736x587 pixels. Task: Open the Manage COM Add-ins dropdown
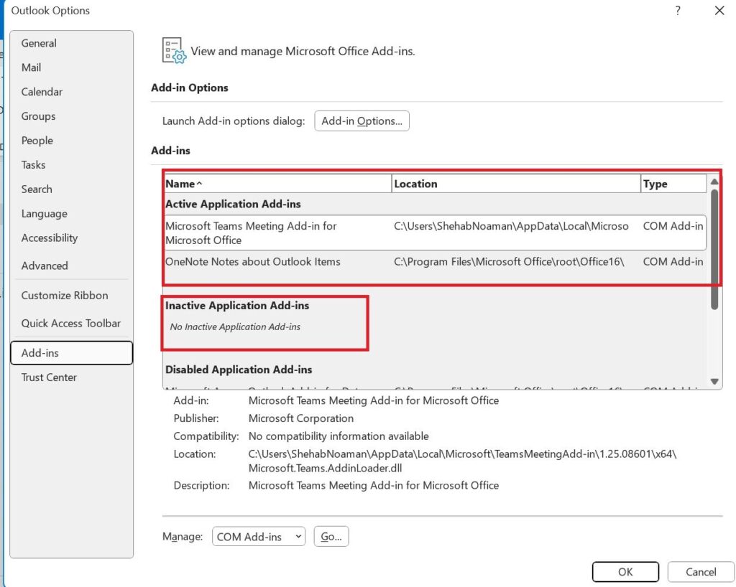tap(259, 537)
